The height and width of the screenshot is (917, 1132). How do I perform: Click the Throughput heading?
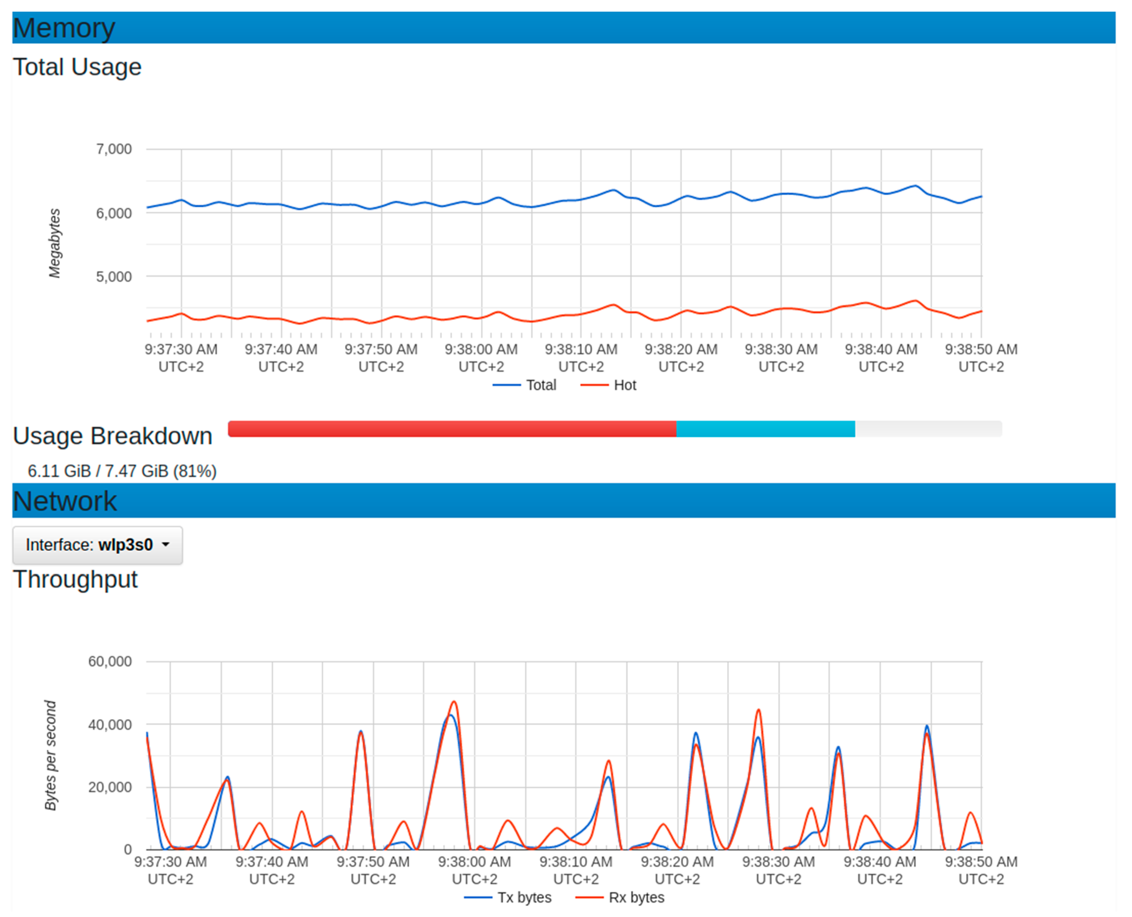(x=75, y=579)
